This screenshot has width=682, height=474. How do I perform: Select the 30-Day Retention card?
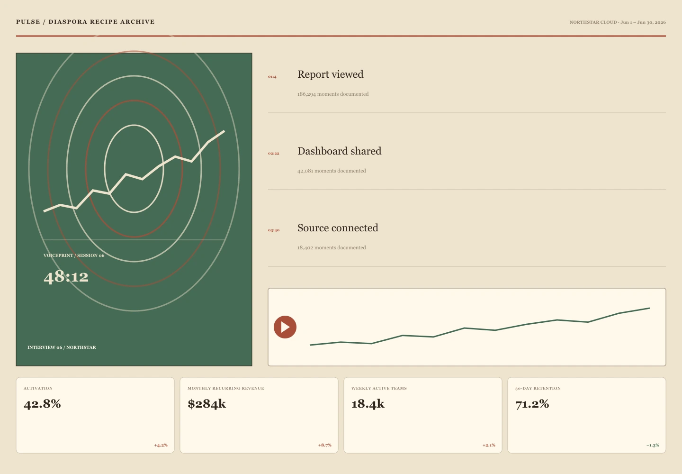tap(587, 415)
